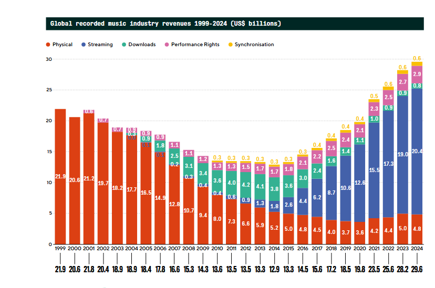The image size is (435, 288).
Task: Click the yellow Synchronisation legend dot
Action: 231,45
